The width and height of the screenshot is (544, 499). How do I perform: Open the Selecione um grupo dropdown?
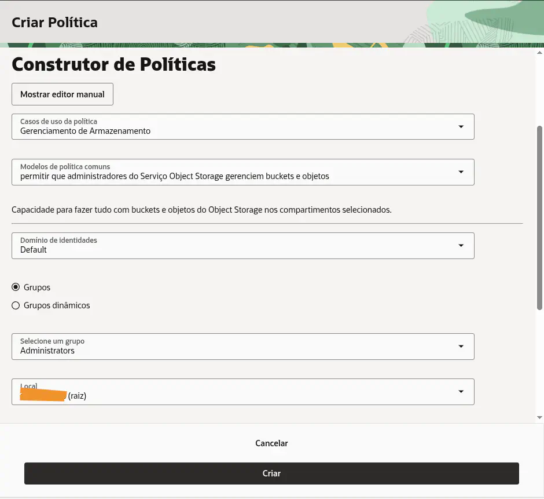tap(243, 347)
